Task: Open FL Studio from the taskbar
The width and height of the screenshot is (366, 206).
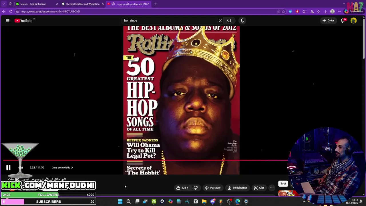Action: (221, 201)
